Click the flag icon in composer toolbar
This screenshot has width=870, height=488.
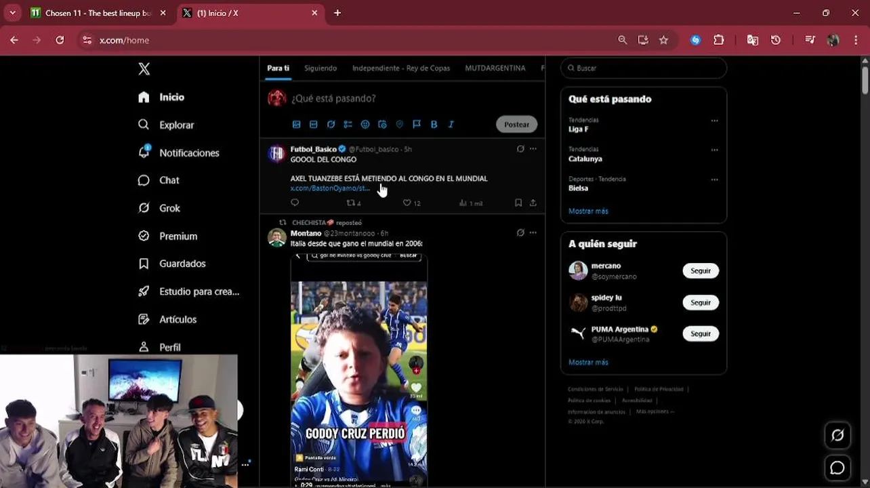[x=417, y=124]
